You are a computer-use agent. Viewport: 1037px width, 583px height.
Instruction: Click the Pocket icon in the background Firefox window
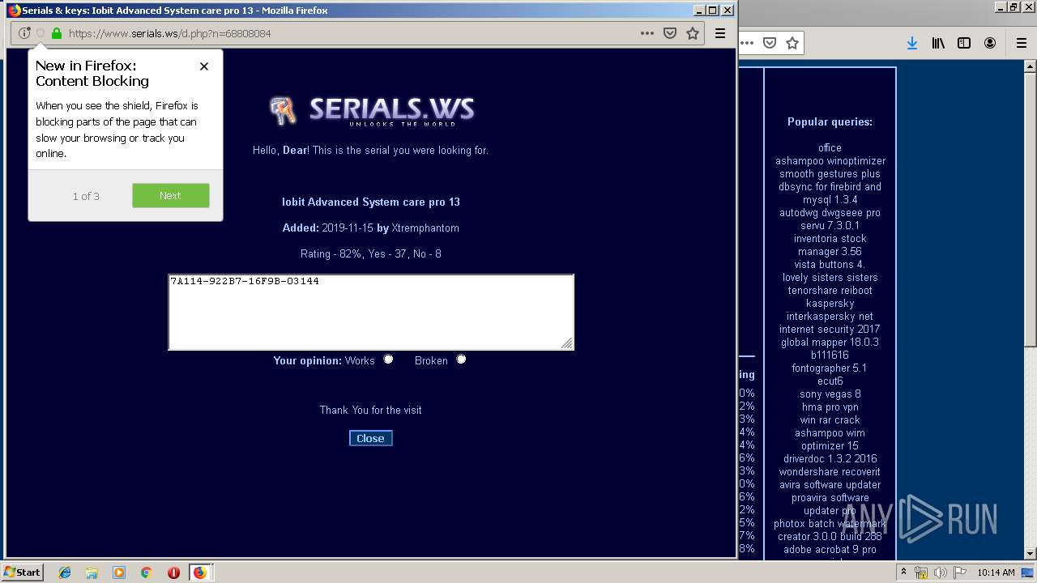coord(770,43)
